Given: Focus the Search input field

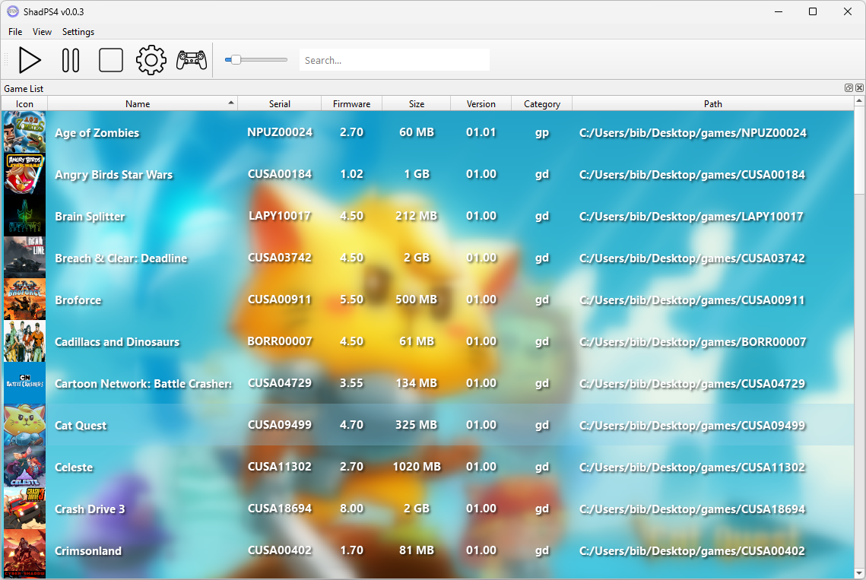Looking at the screenshot, I should pyautogui.click(x=395, y=59).
